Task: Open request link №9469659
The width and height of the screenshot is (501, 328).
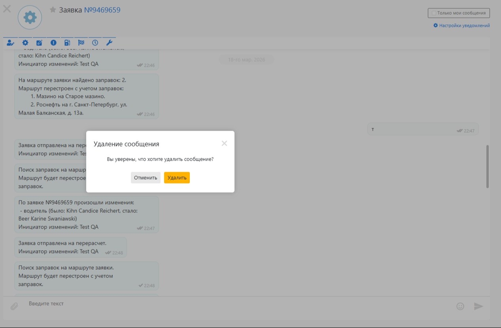Action: tap(102, 10)
